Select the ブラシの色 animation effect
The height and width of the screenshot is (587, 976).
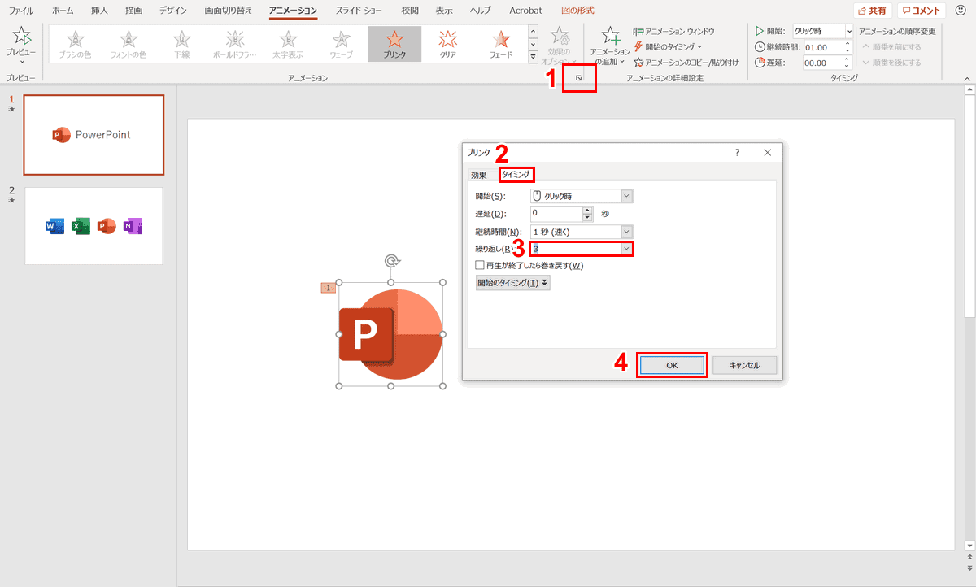pos(75,44)
